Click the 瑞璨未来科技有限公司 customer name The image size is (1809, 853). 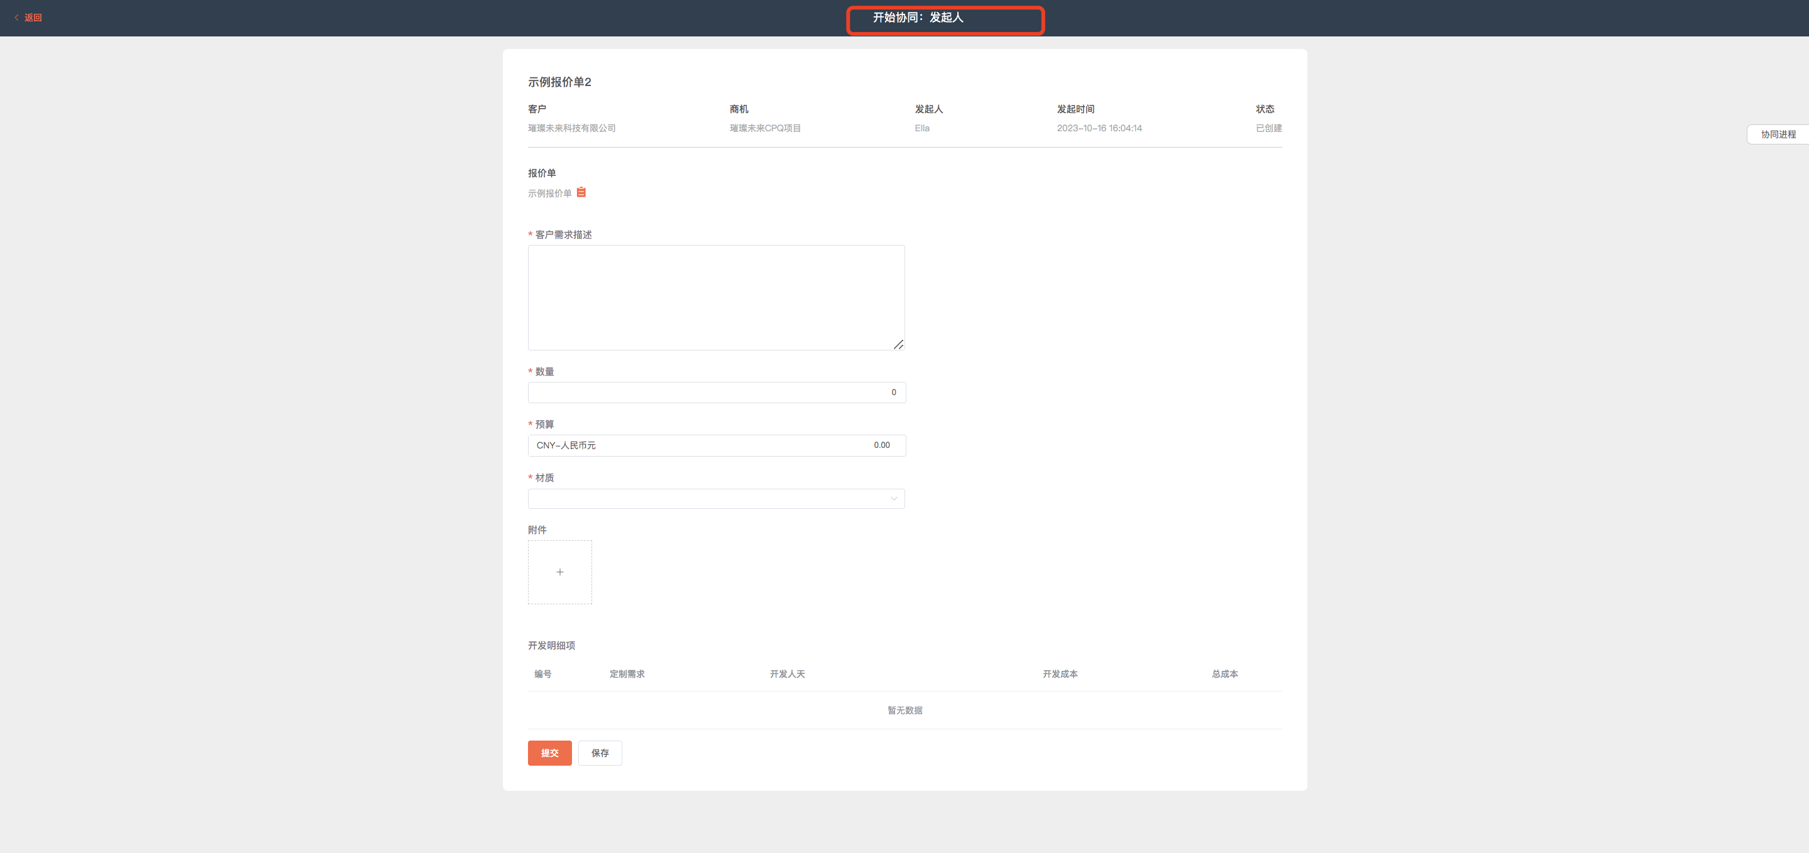pos(571,129)
